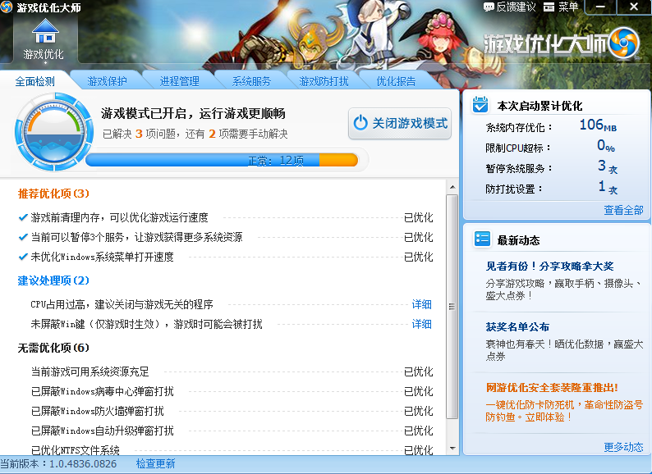Open 详细 for 未屏蔽Win键 item
Viewport: 652px width, 474px height.
pyautogui.click(x=421, y=324)
